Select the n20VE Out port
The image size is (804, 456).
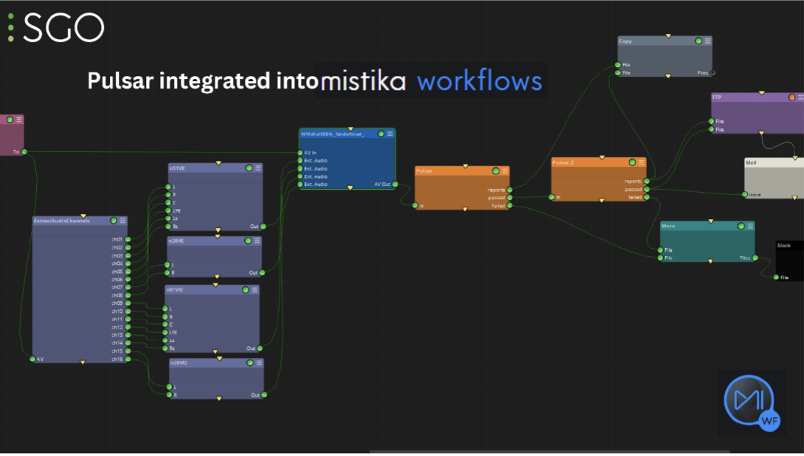[262, 273]
